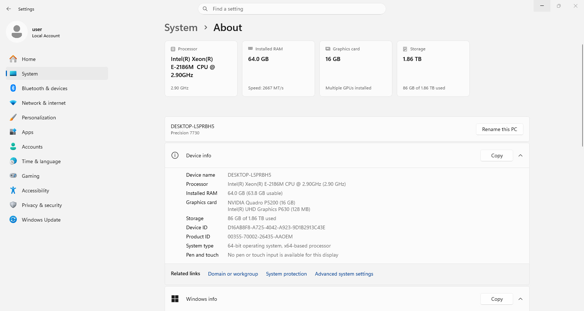
Task: Click the Device ID value D16AB8F8-A725-4042-A923-9D1B2913C43E
Action: click(x=276, y=227)
